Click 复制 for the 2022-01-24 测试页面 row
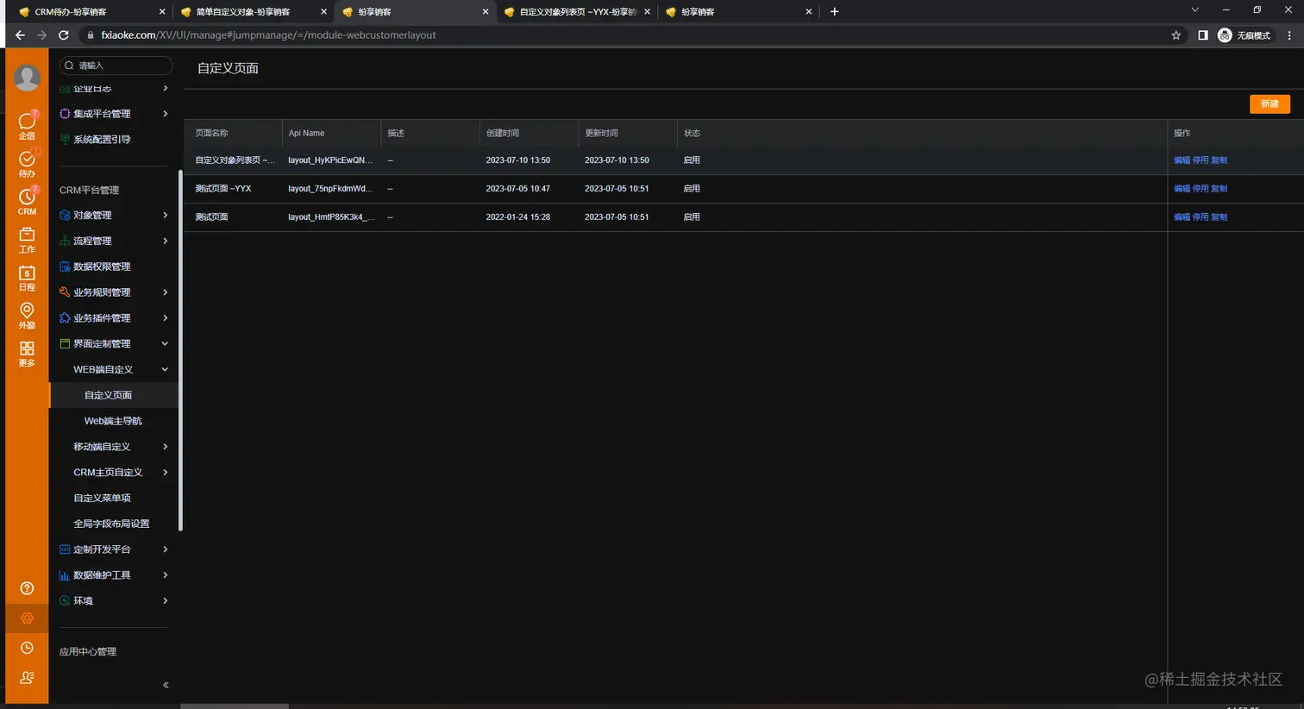Screen dimensions: 1304x709 pos(1219,217)
